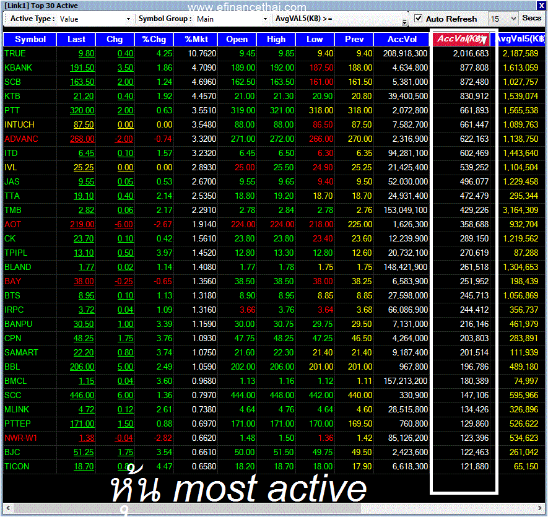Screen dimensions: 548x517
Task: Sort by the High column header
Action: point(276,39)
